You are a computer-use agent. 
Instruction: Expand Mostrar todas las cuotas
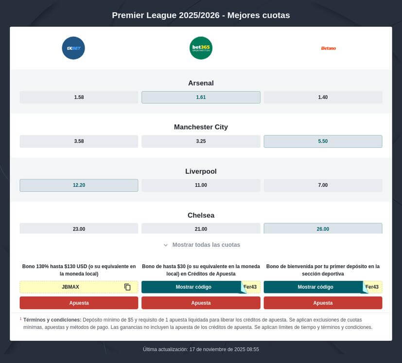pos(201,245)
